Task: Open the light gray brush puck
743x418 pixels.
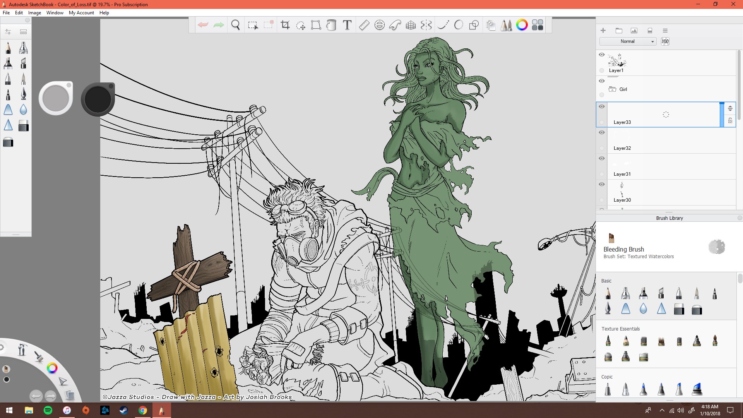Action: [x=56, y=98]
